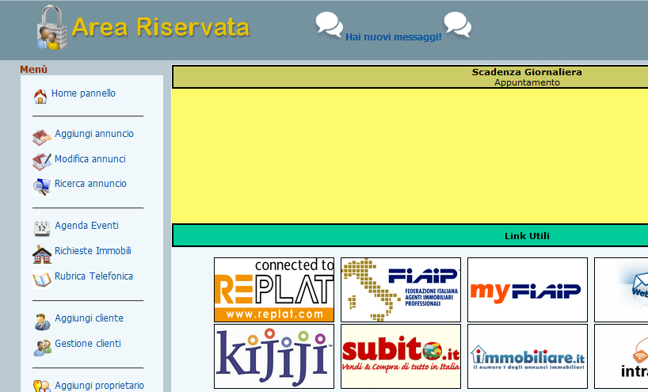Open Rubrica Telefonica link
Viewport: 648px width, 392px height.
93,276
